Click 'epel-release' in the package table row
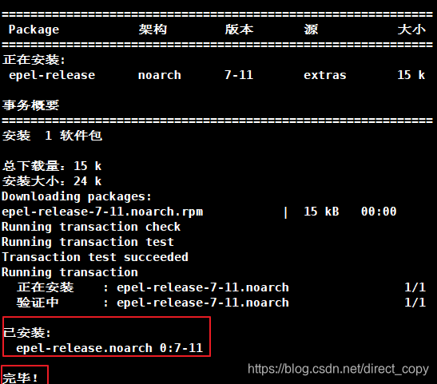 pyautogui.click(x=52, y=75)
